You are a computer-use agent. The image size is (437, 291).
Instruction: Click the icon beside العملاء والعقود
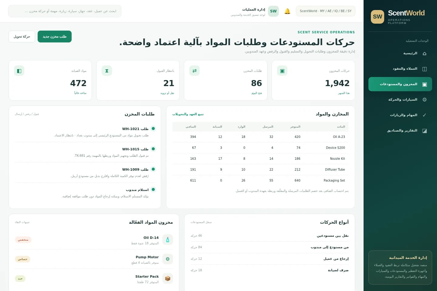[x=425, y=69]
